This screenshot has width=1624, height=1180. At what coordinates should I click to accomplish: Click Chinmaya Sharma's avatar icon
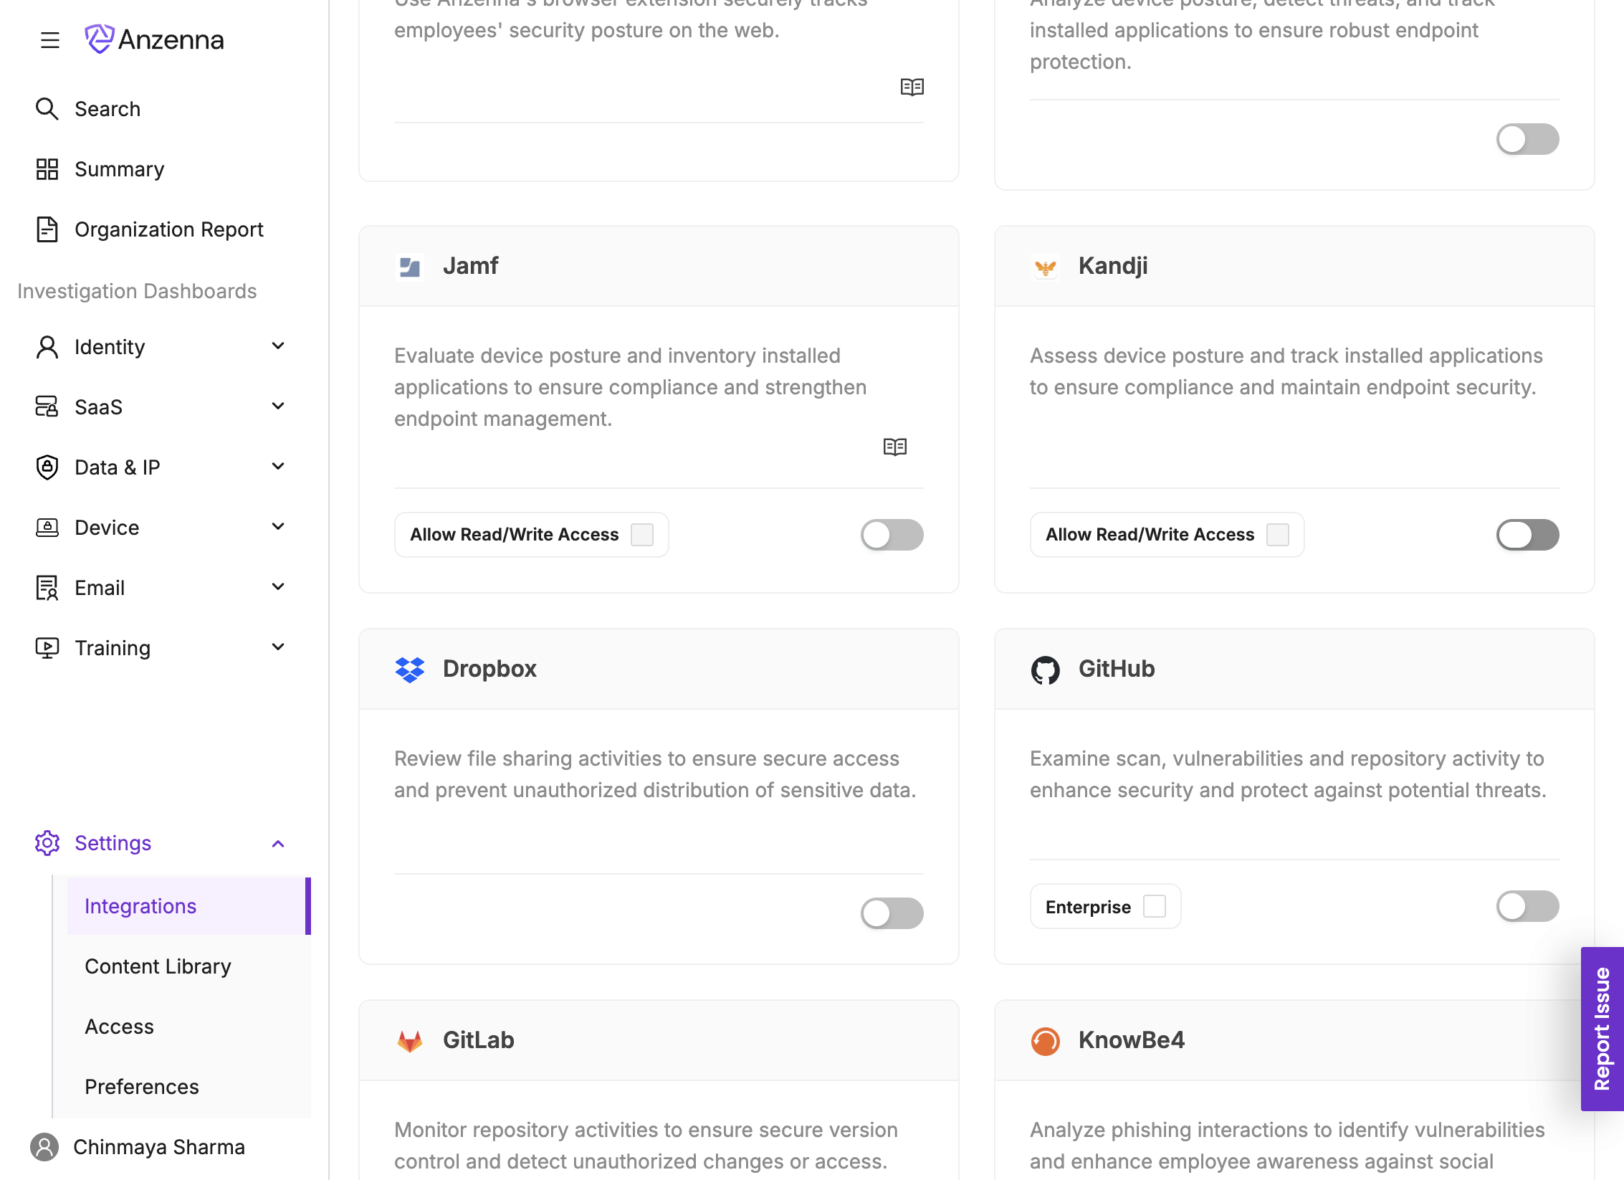pos(44,1147)
